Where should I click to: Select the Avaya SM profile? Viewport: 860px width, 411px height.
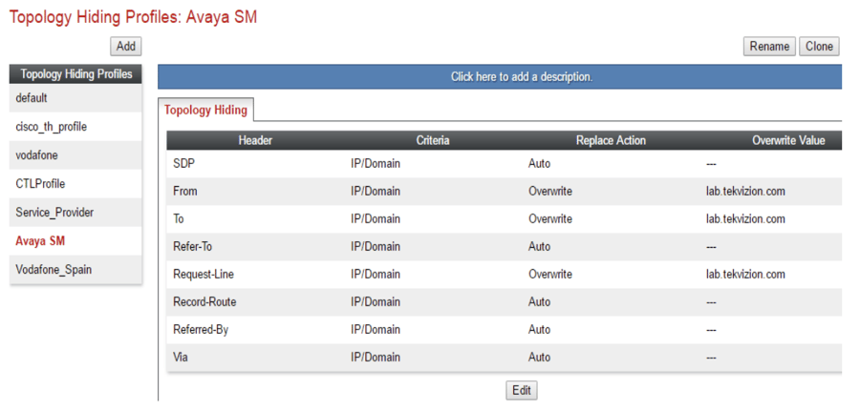click(75, 241)
